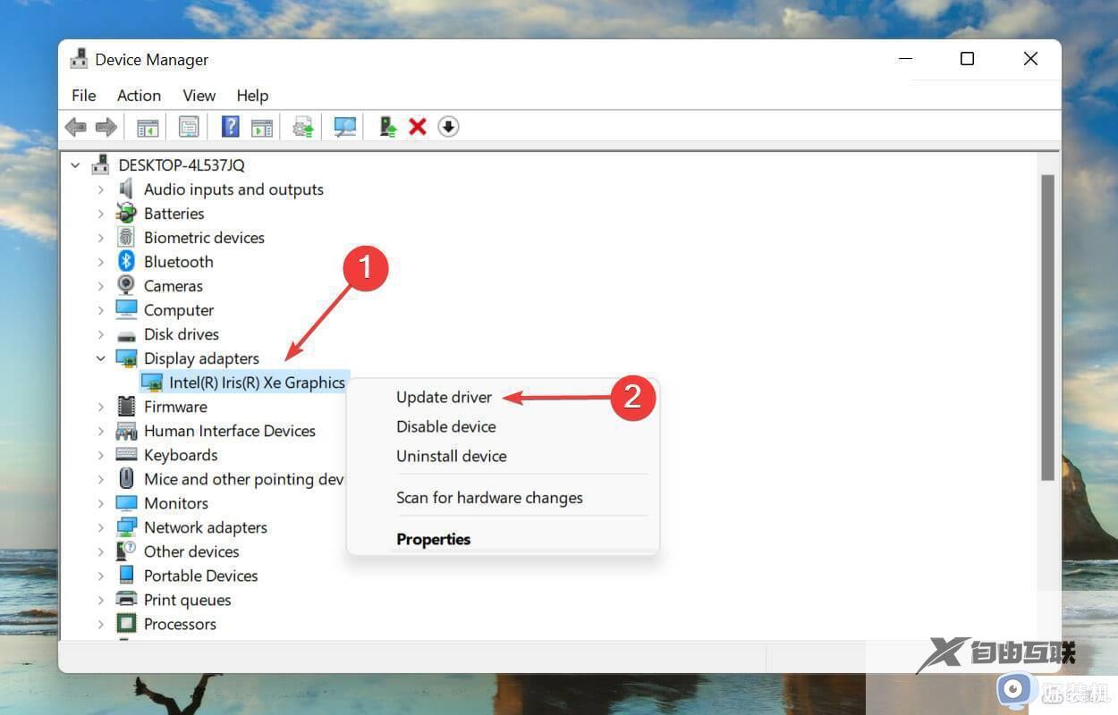Select the Mice and other pointing devices icon

coord(126,479)
